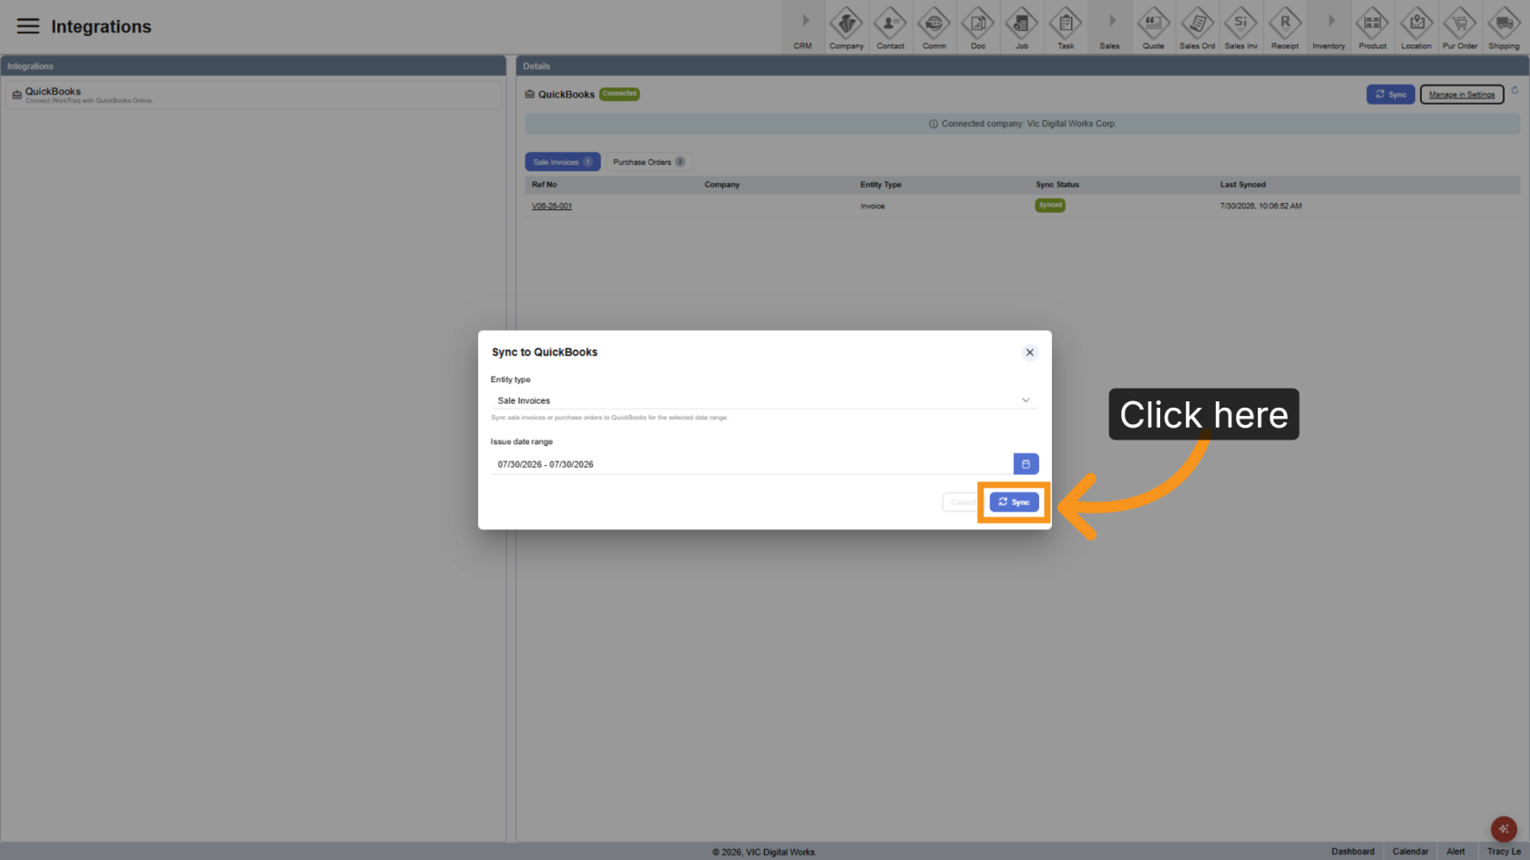Open the Sales Ord module icon
The width and height of the screenshot is (1530, 860).
1197,27
